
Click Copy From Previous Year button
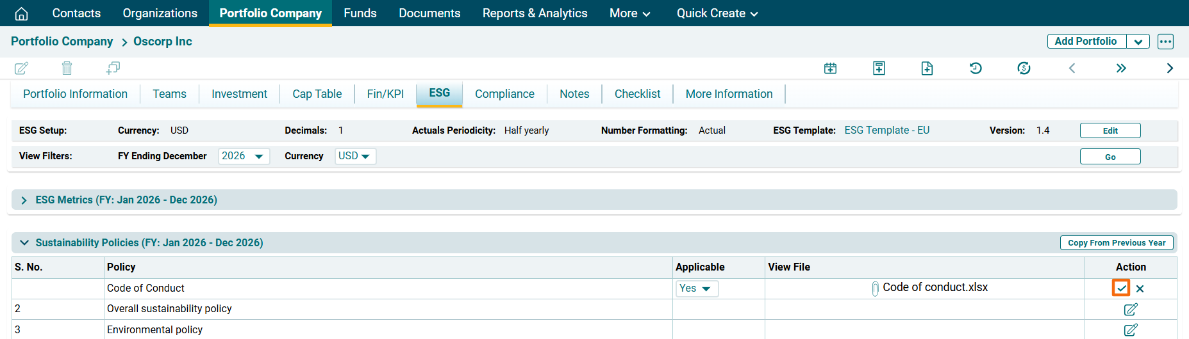coord(1116,243)
